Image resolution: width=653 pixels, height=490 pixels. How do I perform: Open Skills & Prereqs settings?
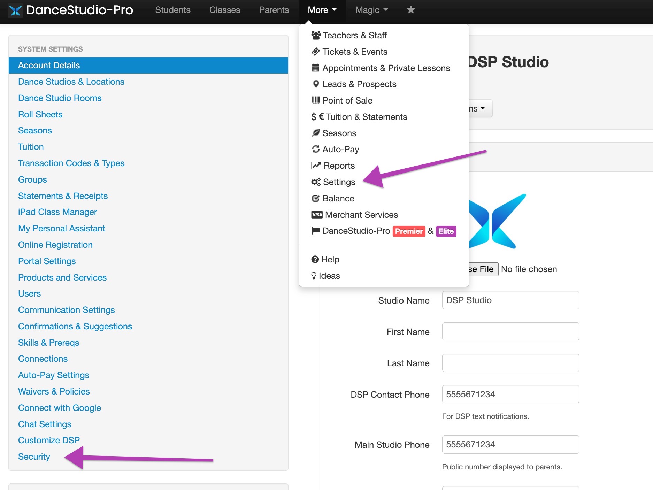click(x=48, y=343)
